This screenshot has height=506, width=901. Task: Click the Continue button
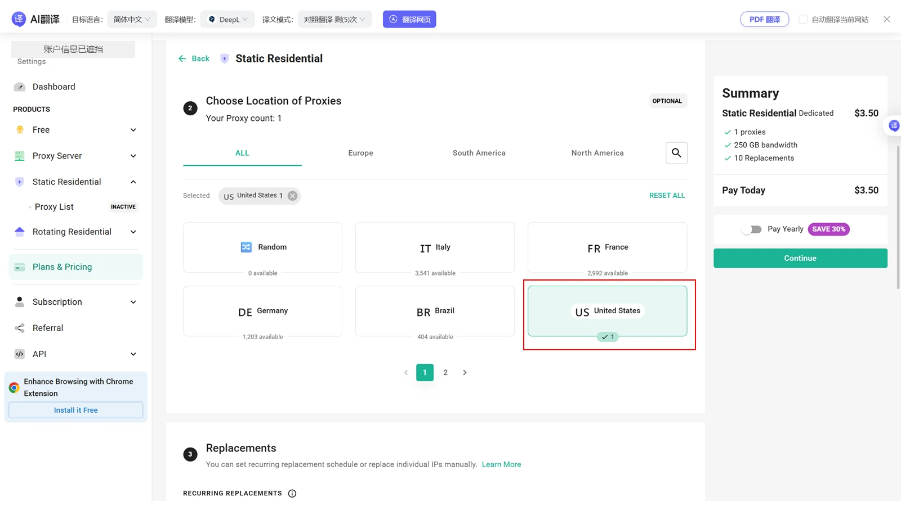pos(800,258)
